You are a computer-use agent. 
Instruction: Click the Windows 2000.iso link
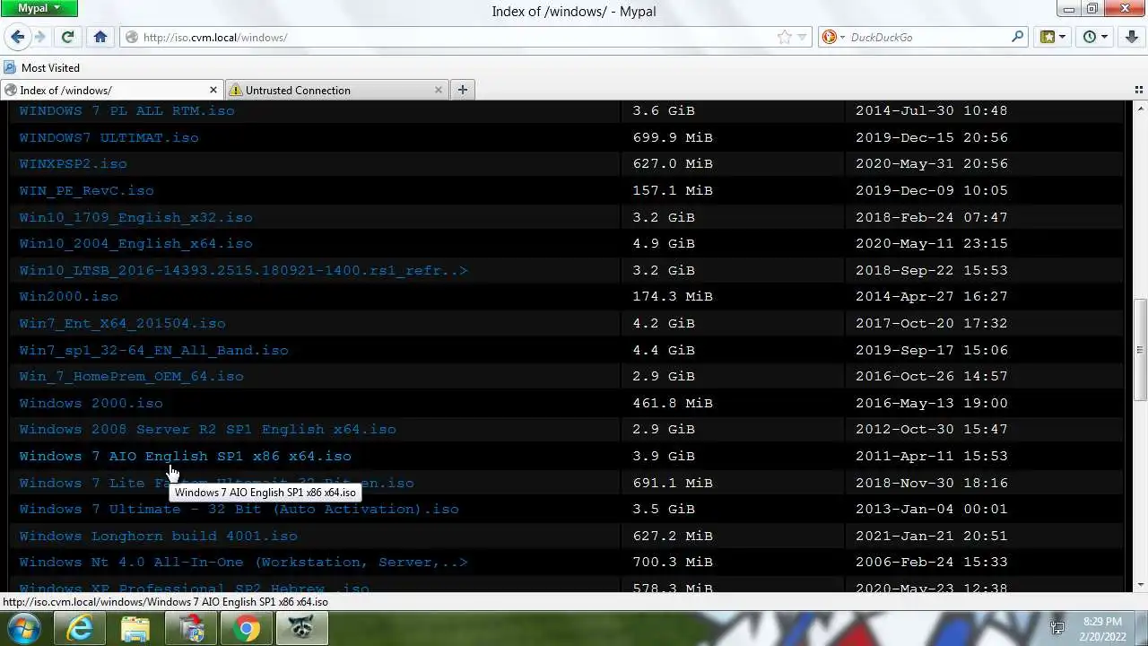click(91, 403)
